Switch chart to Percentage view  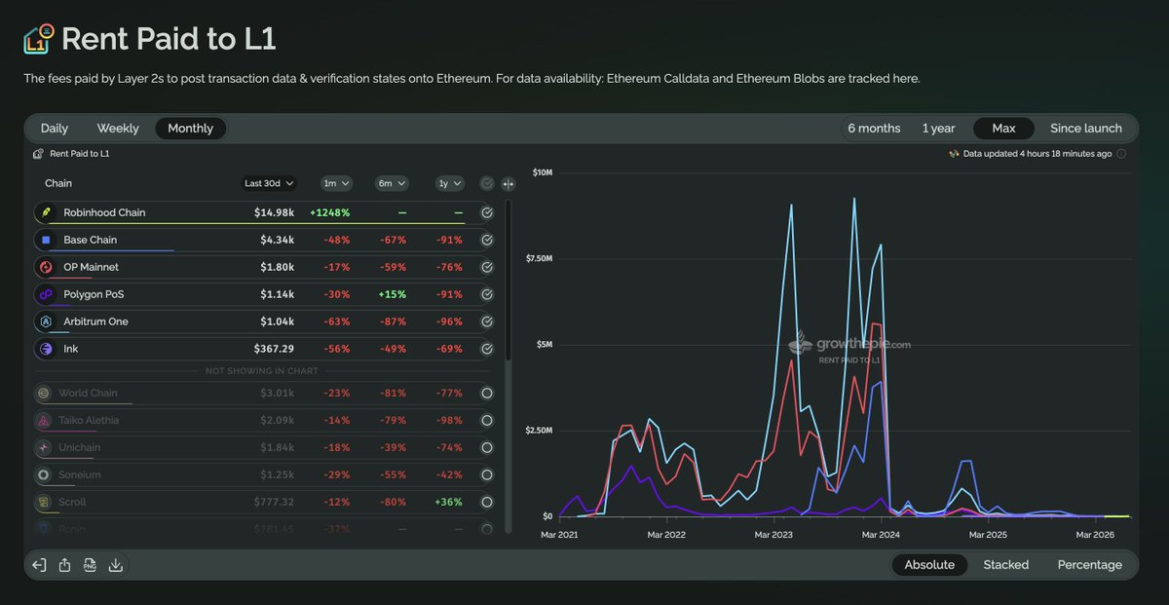tap(1090, 565)
